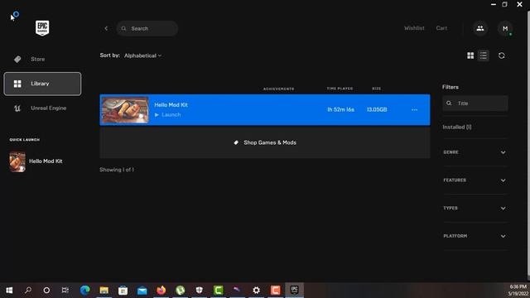Click Epic Games Launcher taskbar icon
The width and height of the screenshot is (530, 298).
click(295, 291)
